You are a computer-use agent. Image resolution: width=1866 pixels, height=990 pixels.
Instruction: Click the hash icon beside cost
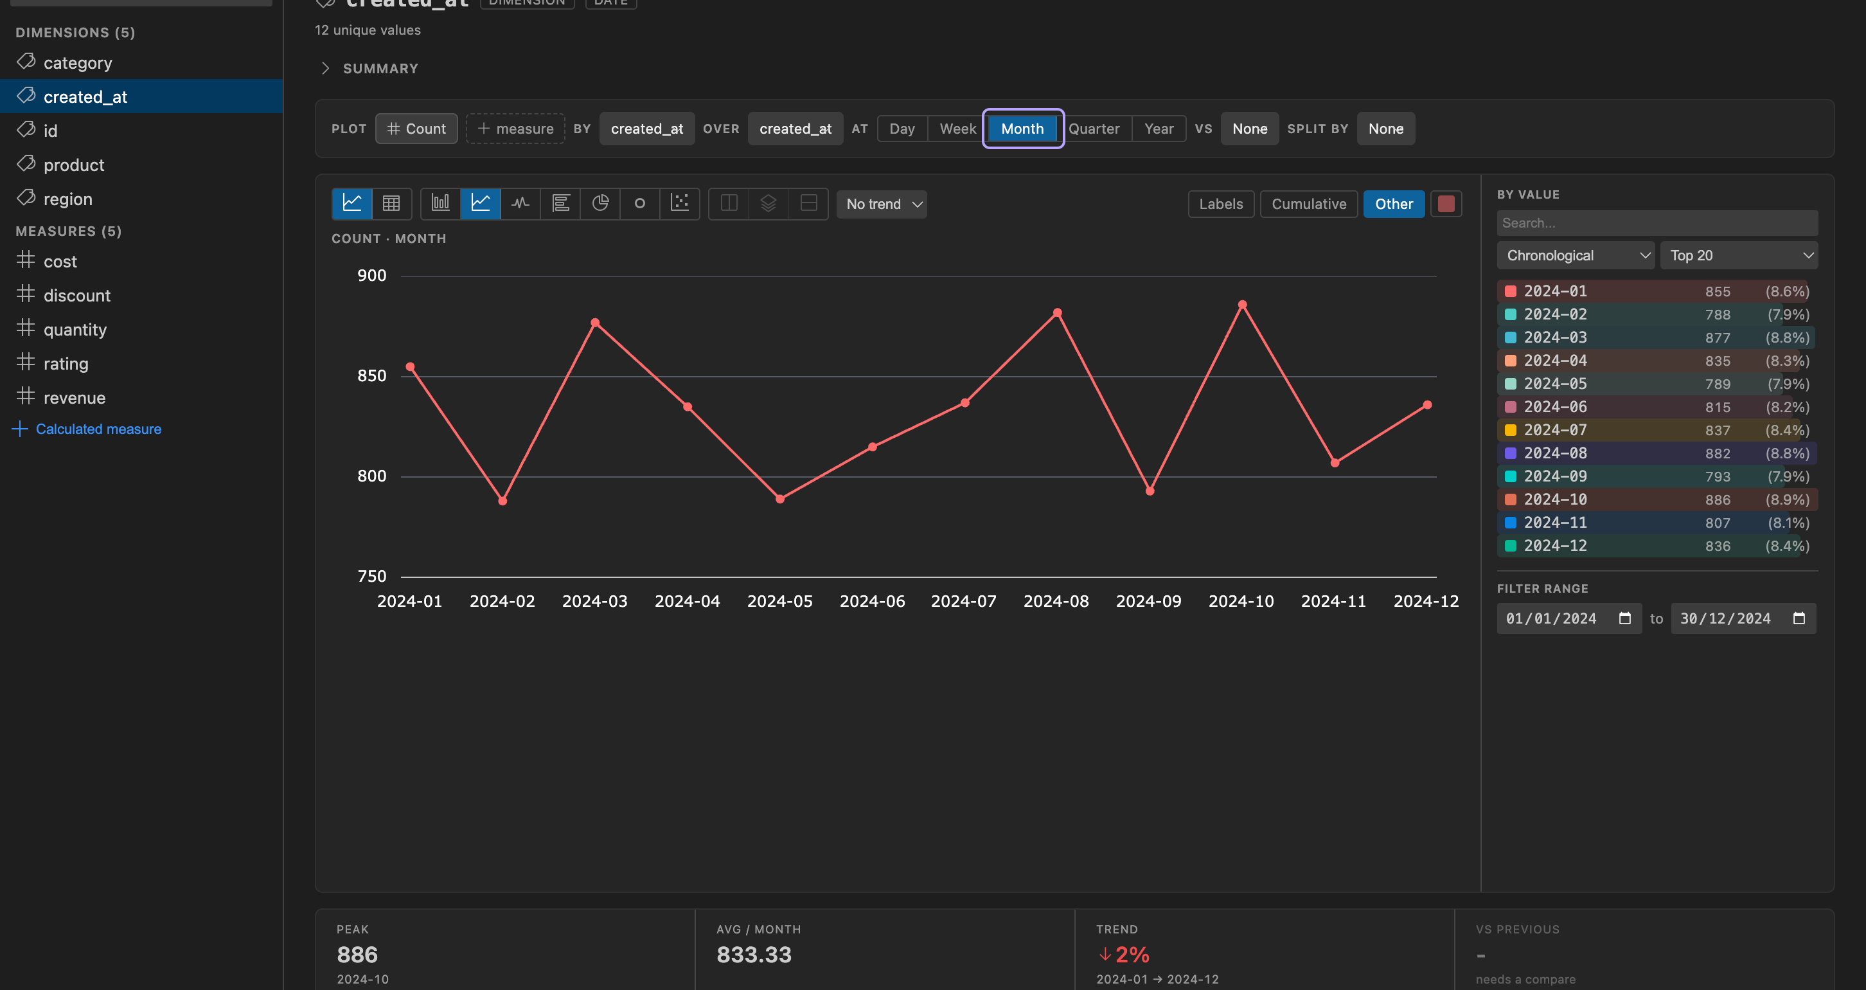pyautogui.click(x=25, y=260)
